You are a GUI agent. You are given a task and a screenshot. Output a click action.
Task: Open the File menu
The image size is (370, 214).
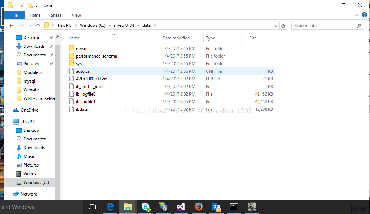tap(14, 15)
